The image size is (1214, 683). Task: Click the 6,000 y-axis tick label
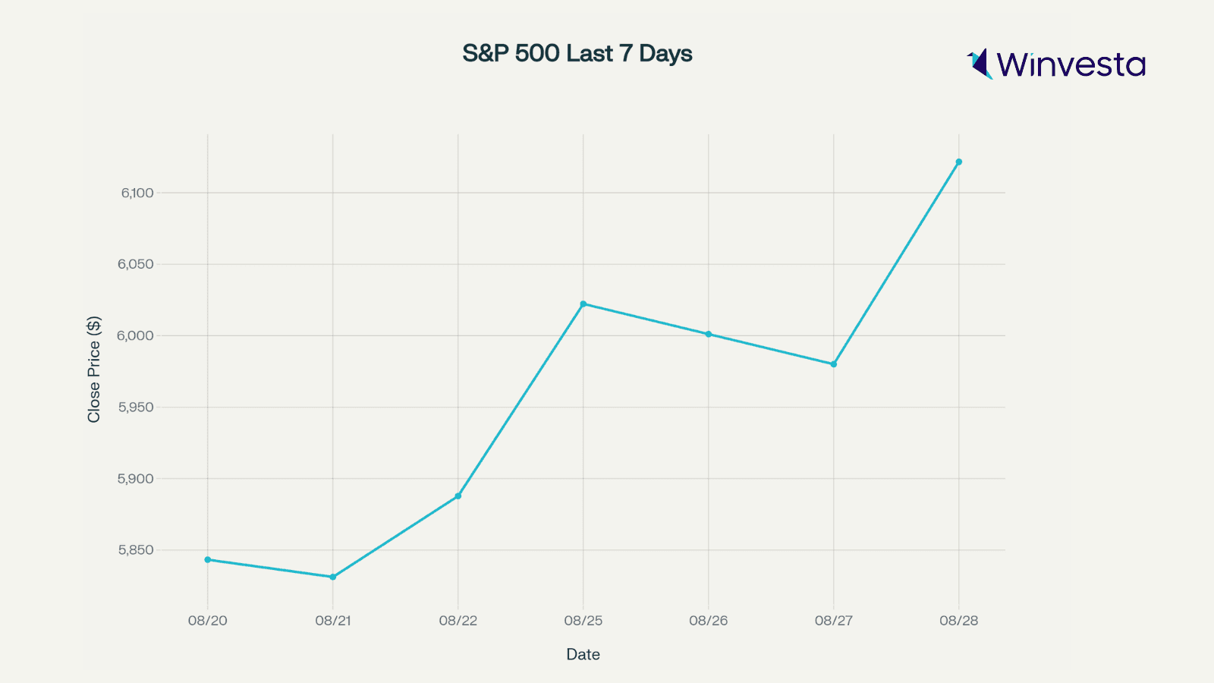(136, 335)
